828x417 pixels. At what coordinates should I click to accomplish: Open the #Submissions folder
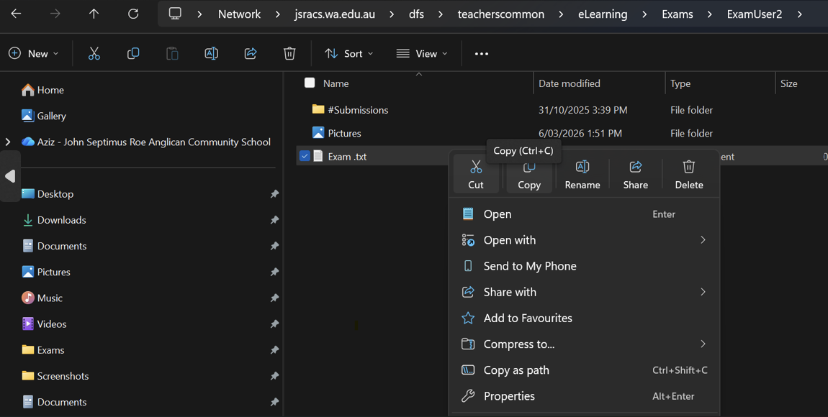click(358, 110)
